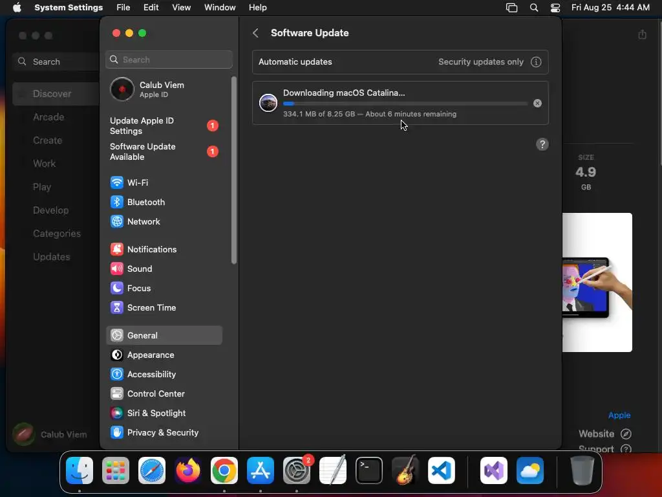Select Network in the settings sidebar
The width and height of the screenshot is (662, 497).
pos(164,221)
